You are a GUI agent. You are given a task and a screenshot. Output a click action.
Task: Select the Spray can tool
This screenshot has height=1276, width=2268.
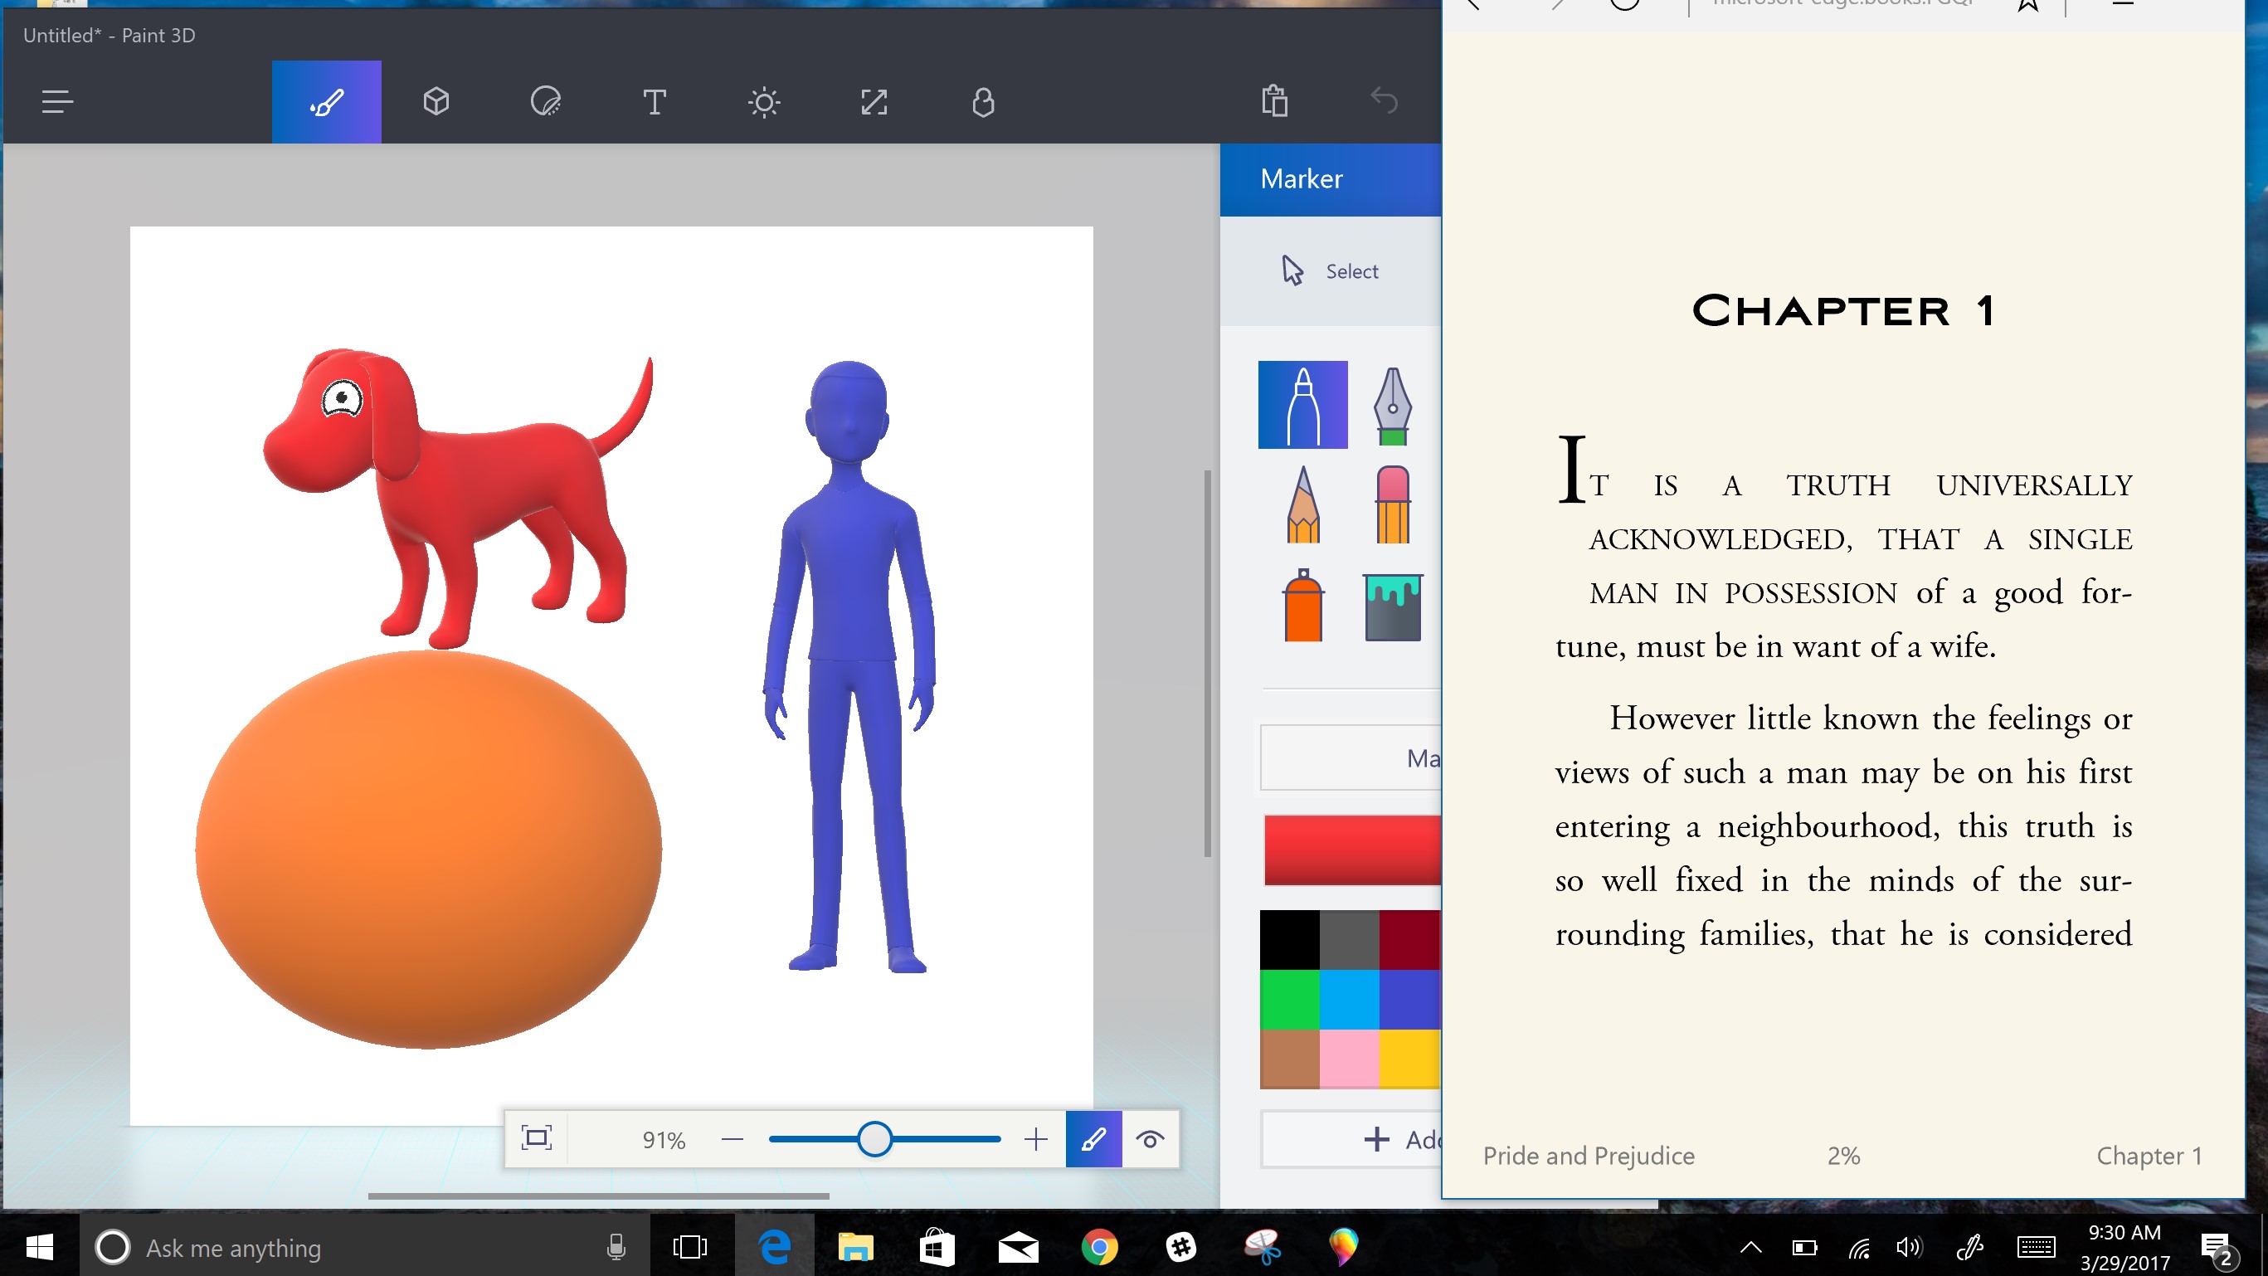(x=1303, y=605)
